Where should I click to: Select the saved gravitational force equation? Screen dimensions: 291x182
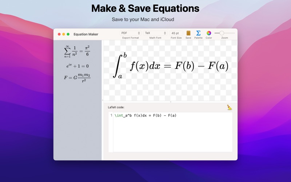pyautogui.click(x=77, y=78)
